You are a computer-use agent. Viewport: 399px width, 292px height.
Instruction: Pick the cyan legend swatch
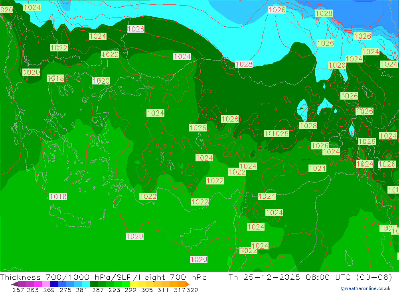(x=86, y=284)
